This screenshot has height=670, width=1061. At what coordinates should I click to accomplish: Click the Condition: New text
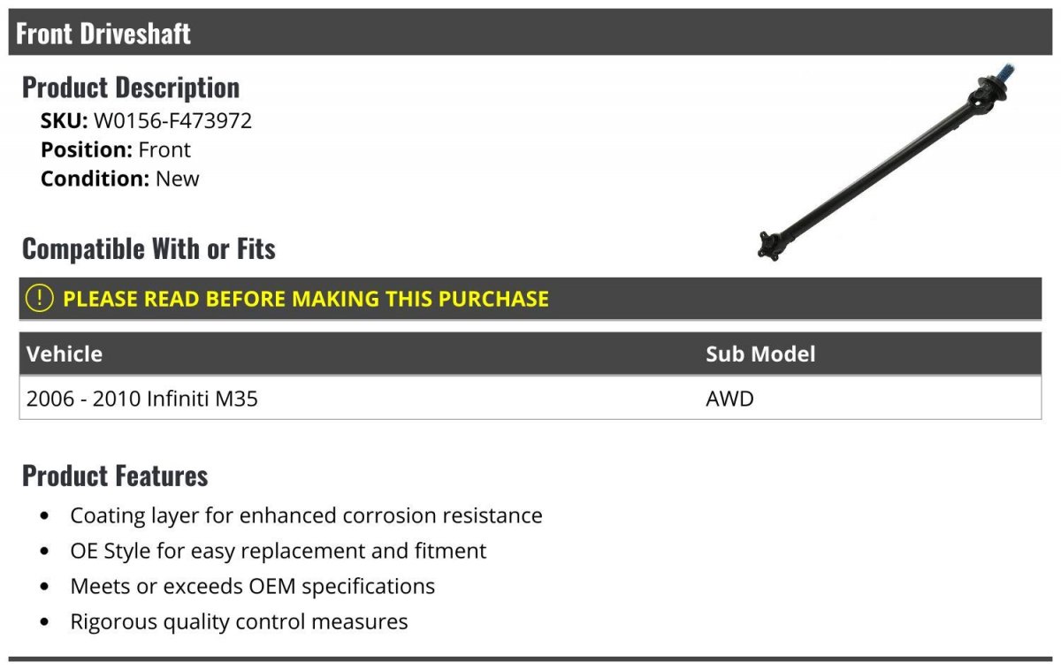pyautogui.click(x=120, y=179)
